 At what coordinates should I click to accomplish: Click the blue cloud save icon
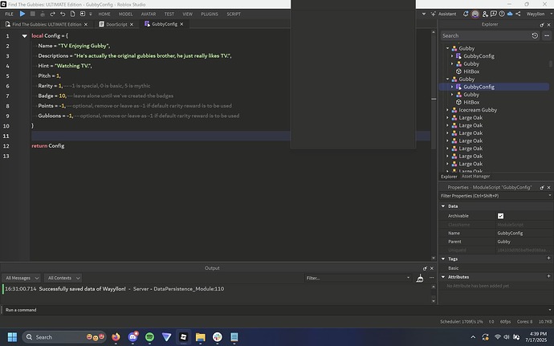pyautogui.click(x=510, y=14)
